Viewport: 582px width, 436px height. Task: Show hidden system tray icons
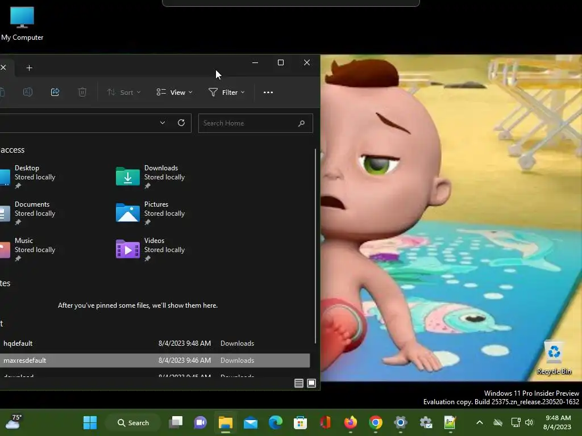(480, 422)
